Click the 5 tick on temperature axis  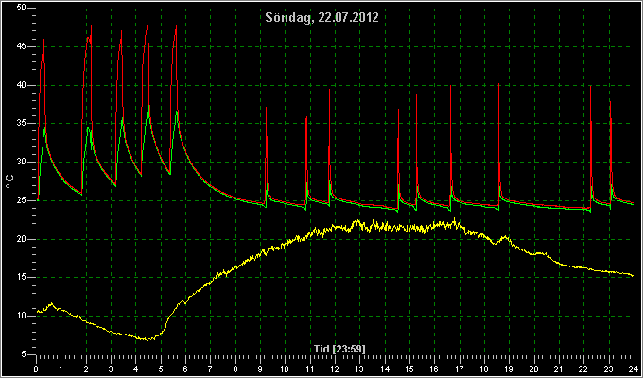click(24, 354)
